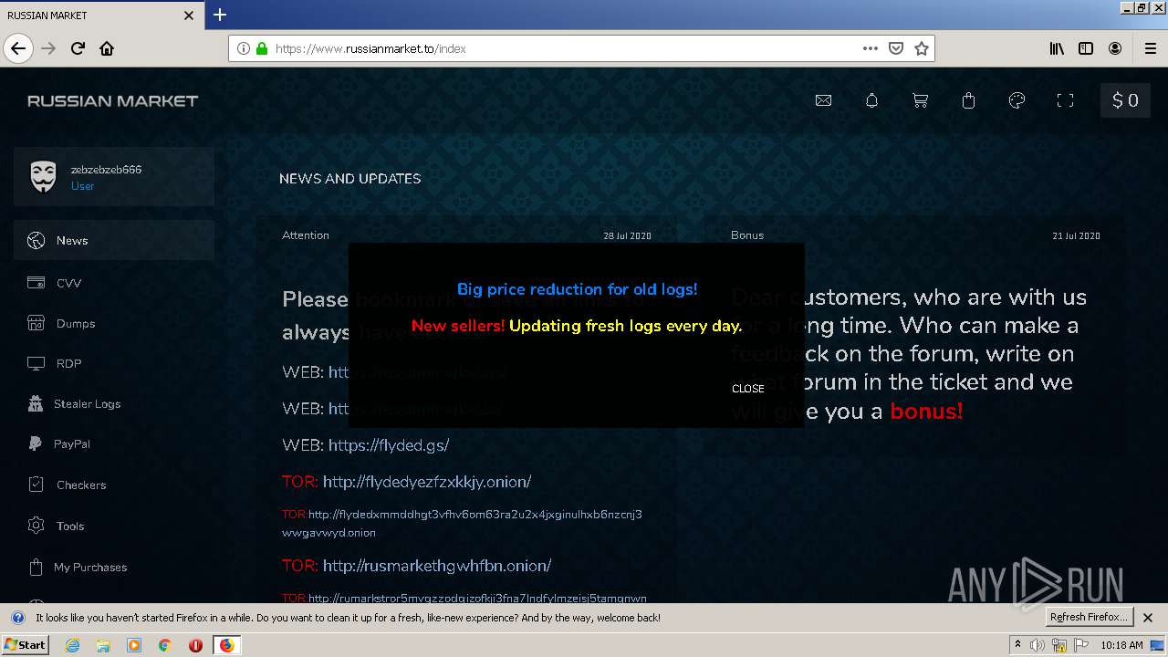Open the rusmarkethgwhfbn.onion link
The width and height of the screenshot is (1168, 657).
coord(437,566)
